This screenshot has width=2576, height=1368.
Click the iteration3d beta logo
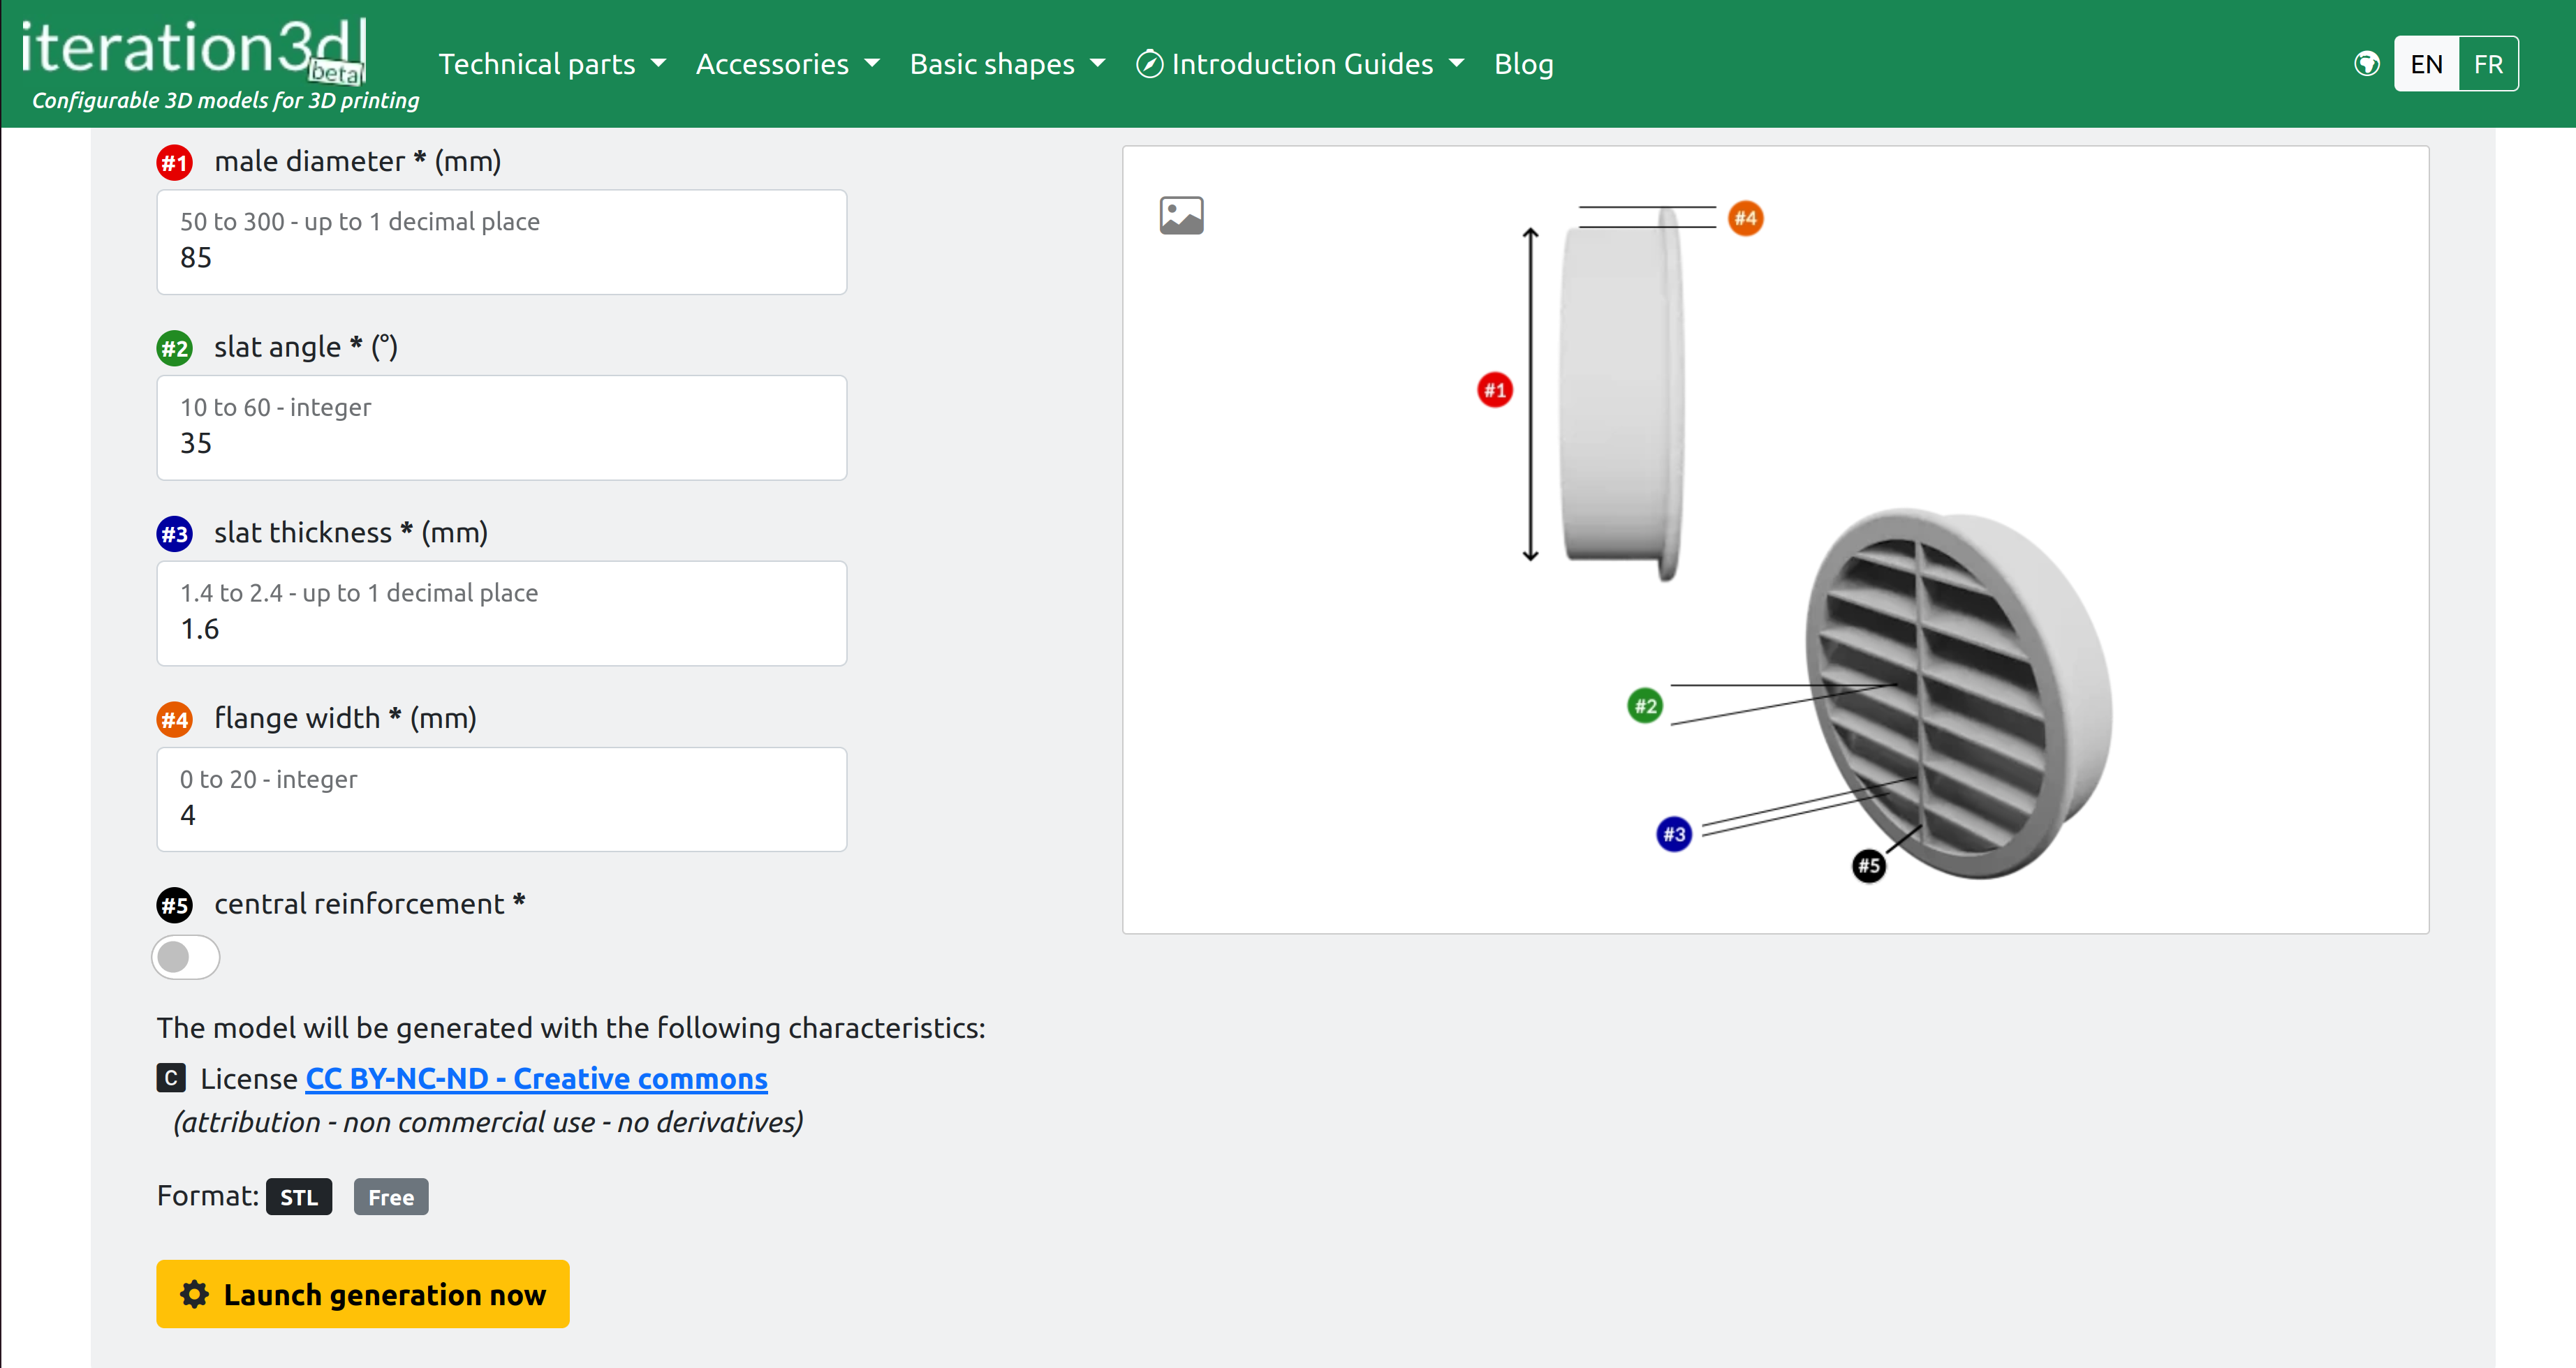(194, 50)
